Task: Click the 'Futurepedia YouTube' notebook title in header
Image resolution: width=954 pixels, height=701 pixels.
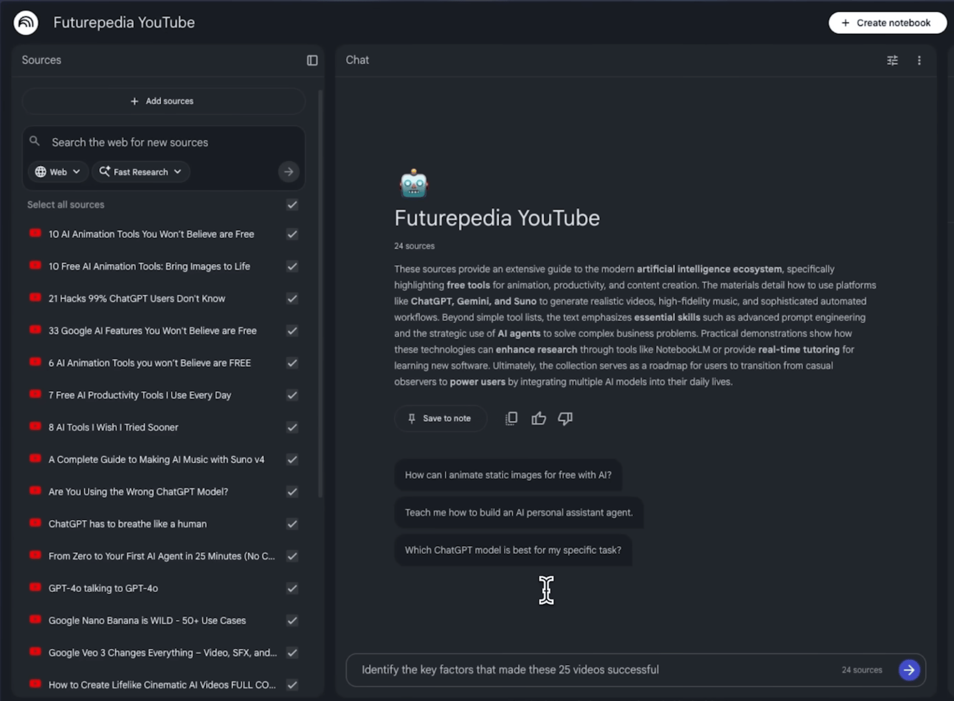Action: [124, 23]
